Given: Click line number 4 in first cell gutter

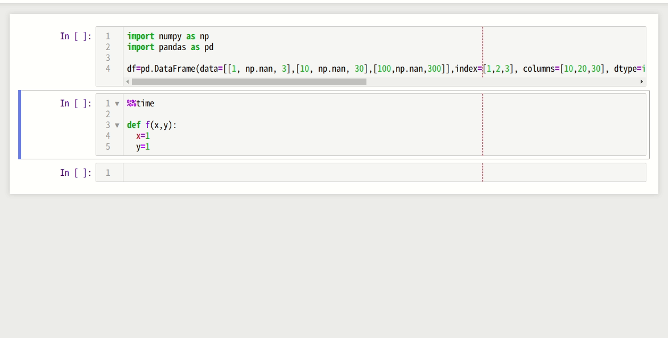Looking at the screenshot, I should [108, 69].
